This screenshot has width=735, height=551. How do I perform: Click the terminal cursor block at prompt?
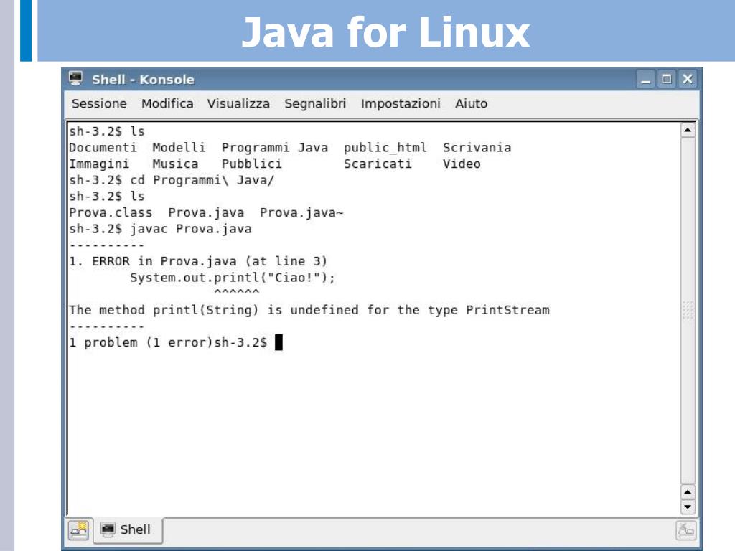(x=278, y=342)
